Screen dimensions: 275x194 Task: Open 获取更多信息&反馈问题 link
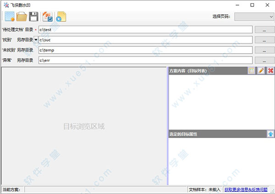[246, 189]
